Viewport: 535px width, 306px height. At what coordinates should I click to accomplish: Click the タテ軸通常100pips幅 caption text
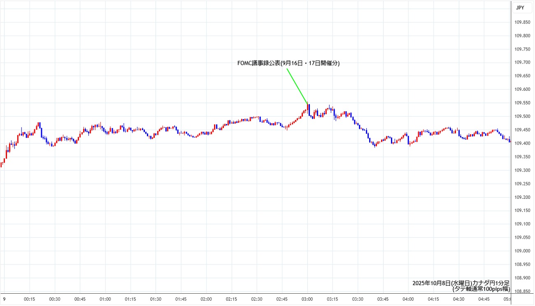tap(481, 289)
